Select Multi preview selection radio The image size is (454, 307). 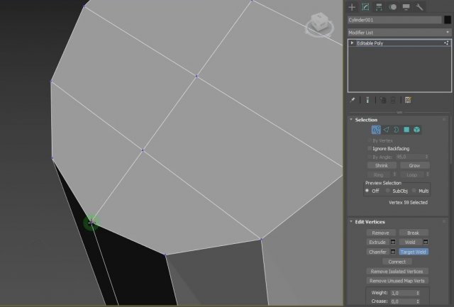tap(416, 191)
